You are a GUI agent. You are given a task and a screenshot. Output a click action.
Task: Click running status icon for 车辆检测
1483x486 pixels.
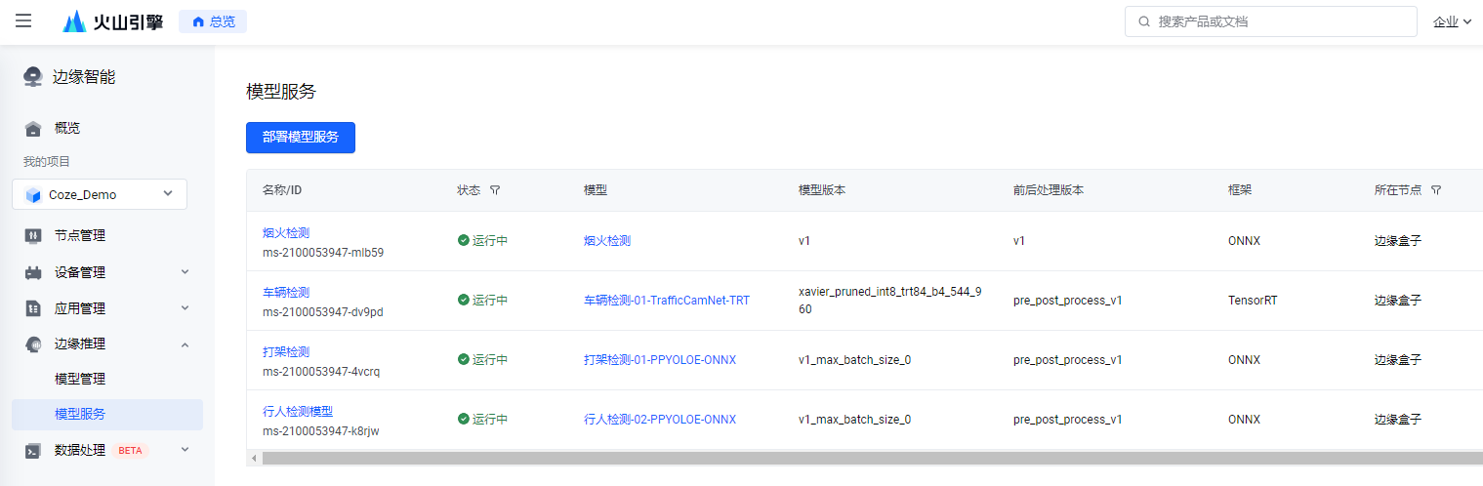pyautogui.click(x=464, y=301)
